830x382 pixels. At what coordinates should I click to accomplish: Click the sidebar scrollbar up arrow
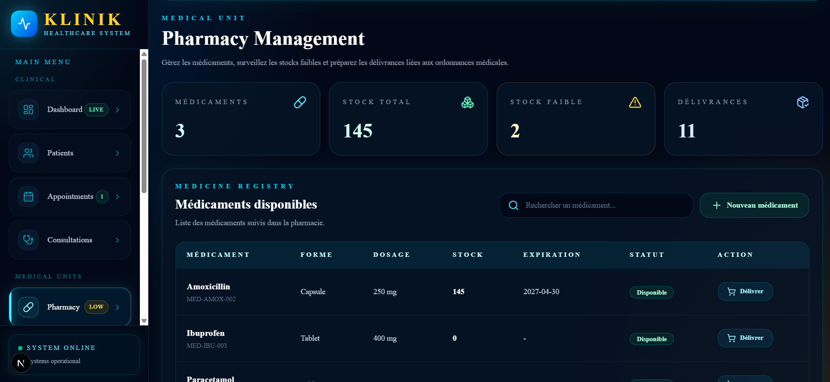tap(144, 54)
